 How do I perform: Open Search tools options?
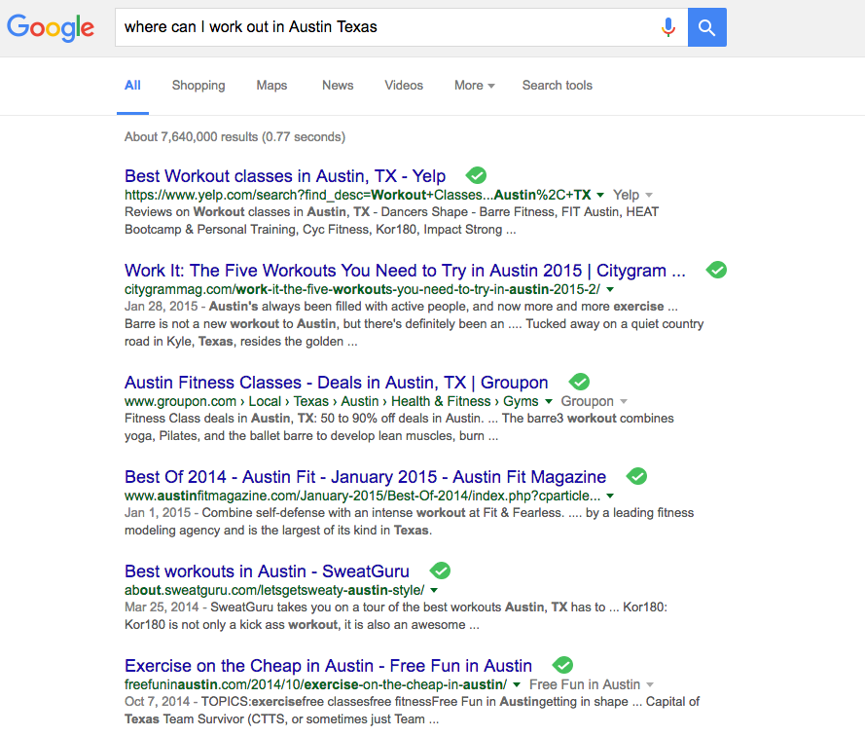tap(558, 86)
